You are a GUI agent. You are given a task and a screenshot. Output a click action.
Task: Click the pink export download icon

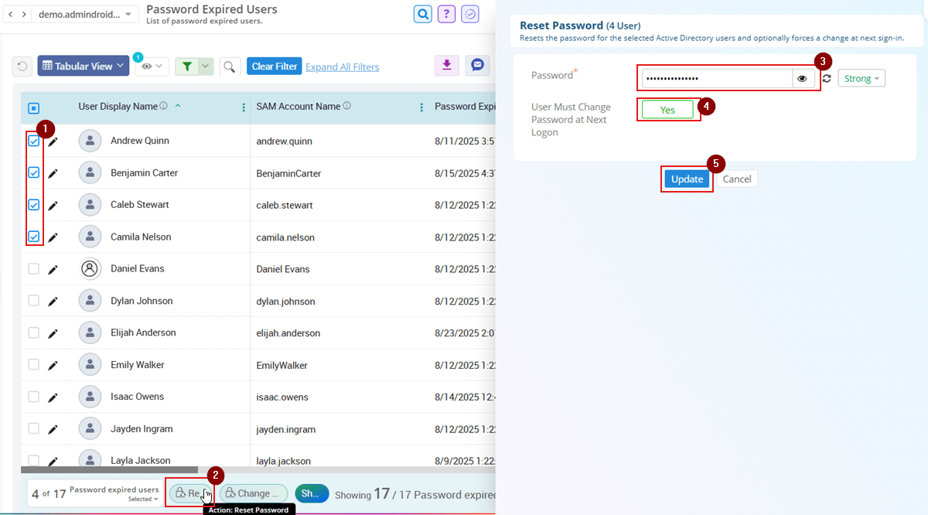click(446, 66)
